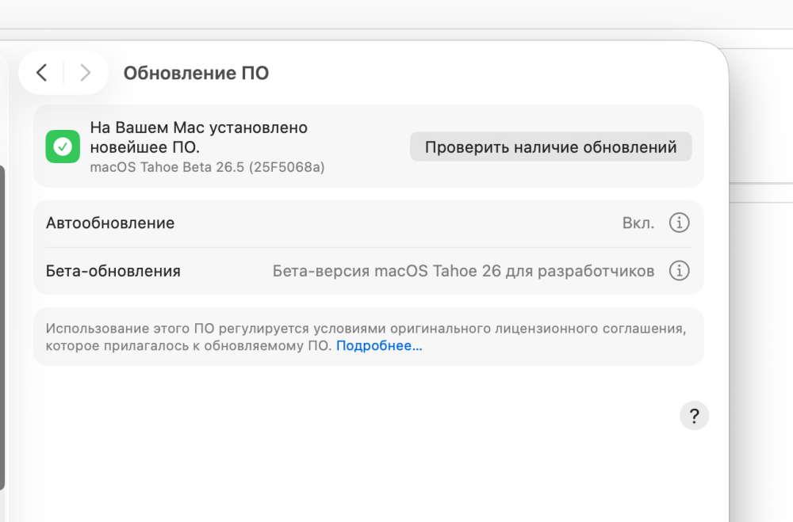The width and height of the screenshot is (793, 522).
Task: Click the background window behind the settings pane
Action: pyautogui.click(x=761, y=116)
